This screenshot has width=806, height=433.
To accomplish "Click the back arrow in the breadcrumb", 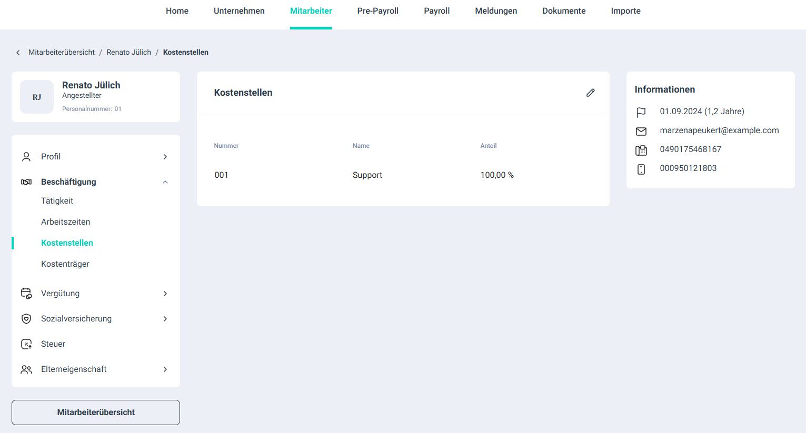I will (x=18, y=53).
